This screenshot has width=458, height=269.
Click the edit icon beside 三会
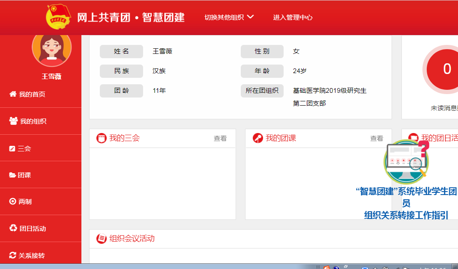coord(12,148)
